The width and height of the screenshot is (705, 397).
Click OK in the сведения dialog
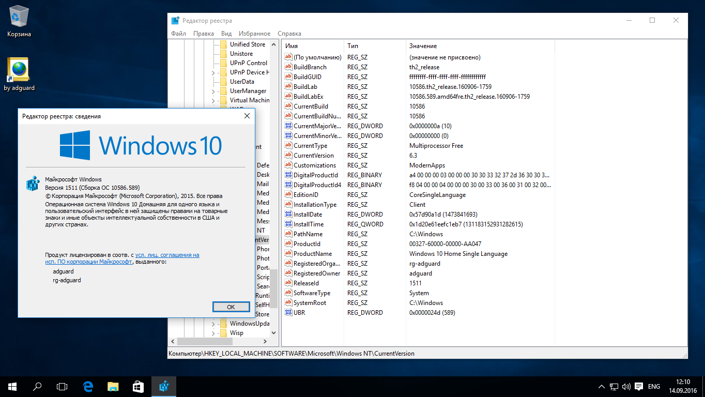click(231, 307)
